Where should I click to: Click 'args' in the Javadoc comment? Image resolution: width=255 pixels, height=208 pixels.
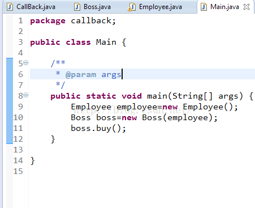(x=111, y=75)
